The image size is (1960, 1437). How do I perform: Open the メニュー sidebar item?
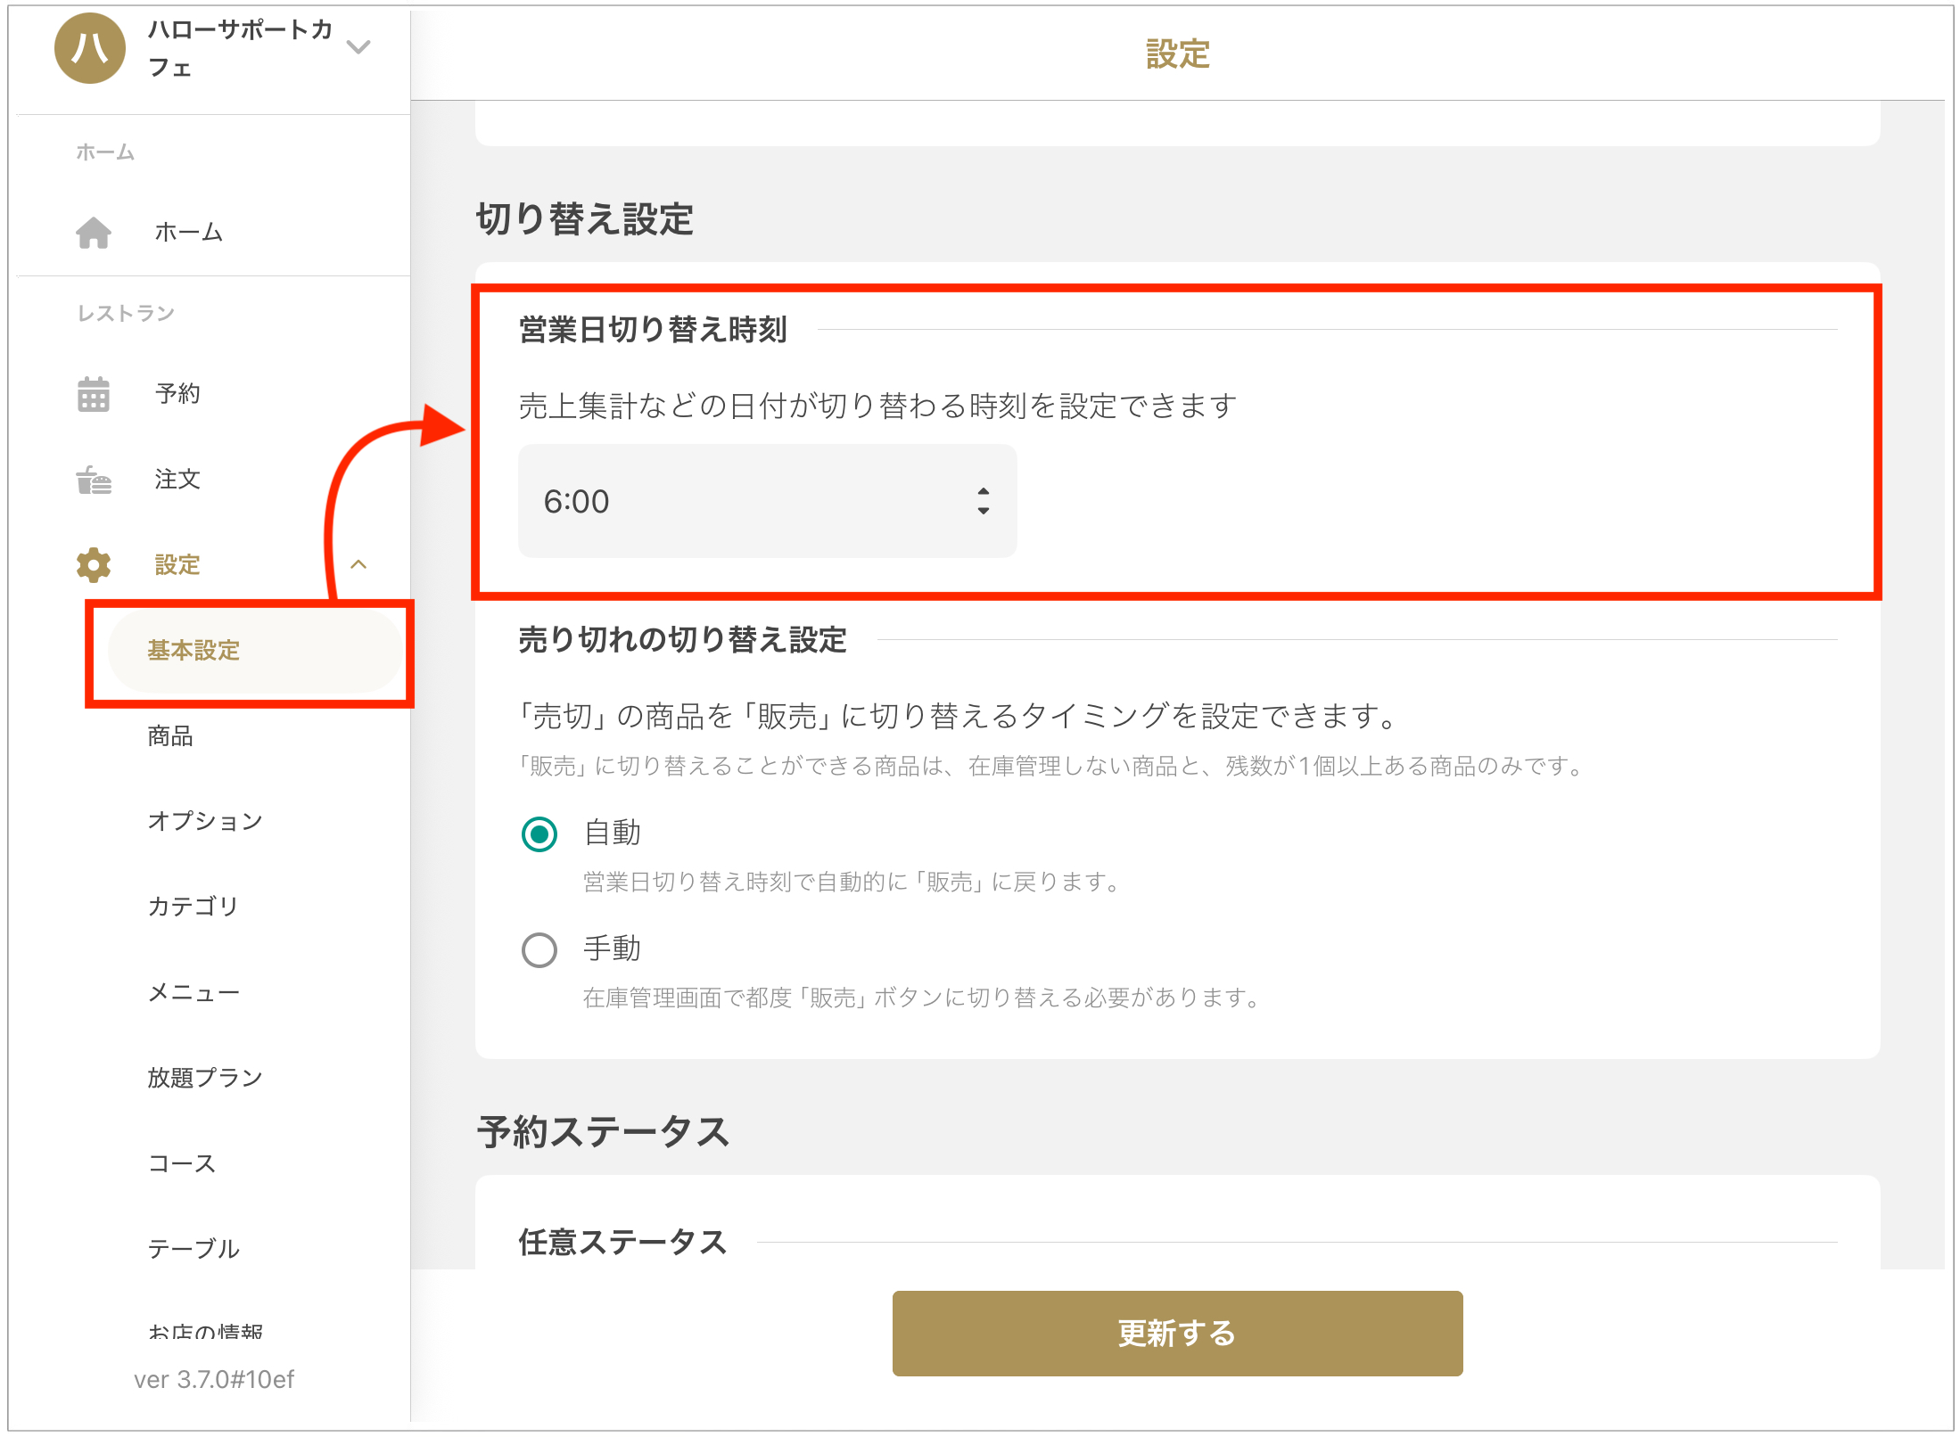(x=194, y=992)
